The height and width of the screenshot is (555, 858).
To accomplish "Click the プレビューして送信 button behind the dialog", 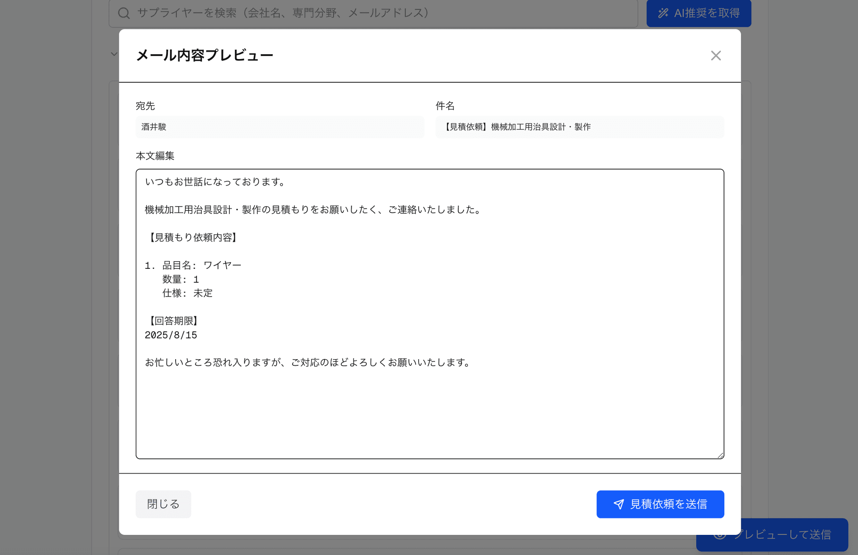I will pyautogui.click(x=772, y=534).
